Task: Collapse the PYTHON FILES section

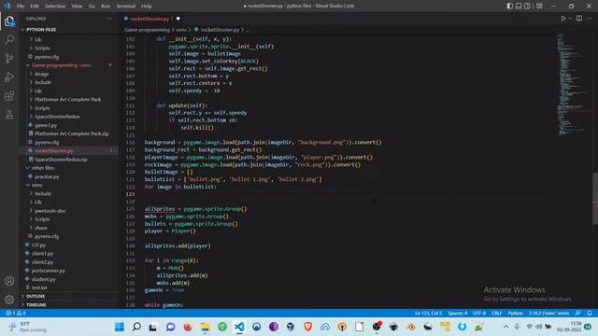Action: pos(68,29)
